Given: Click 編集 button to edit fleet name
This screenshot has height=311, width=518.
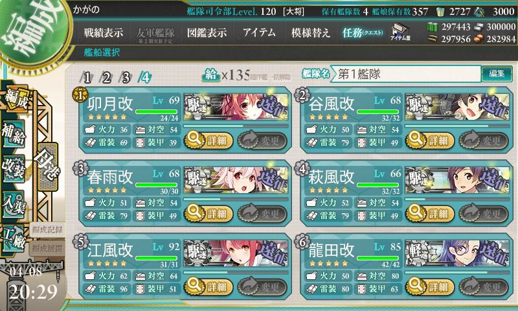Looking at the screenshot, I should click(x=497, y=74).
